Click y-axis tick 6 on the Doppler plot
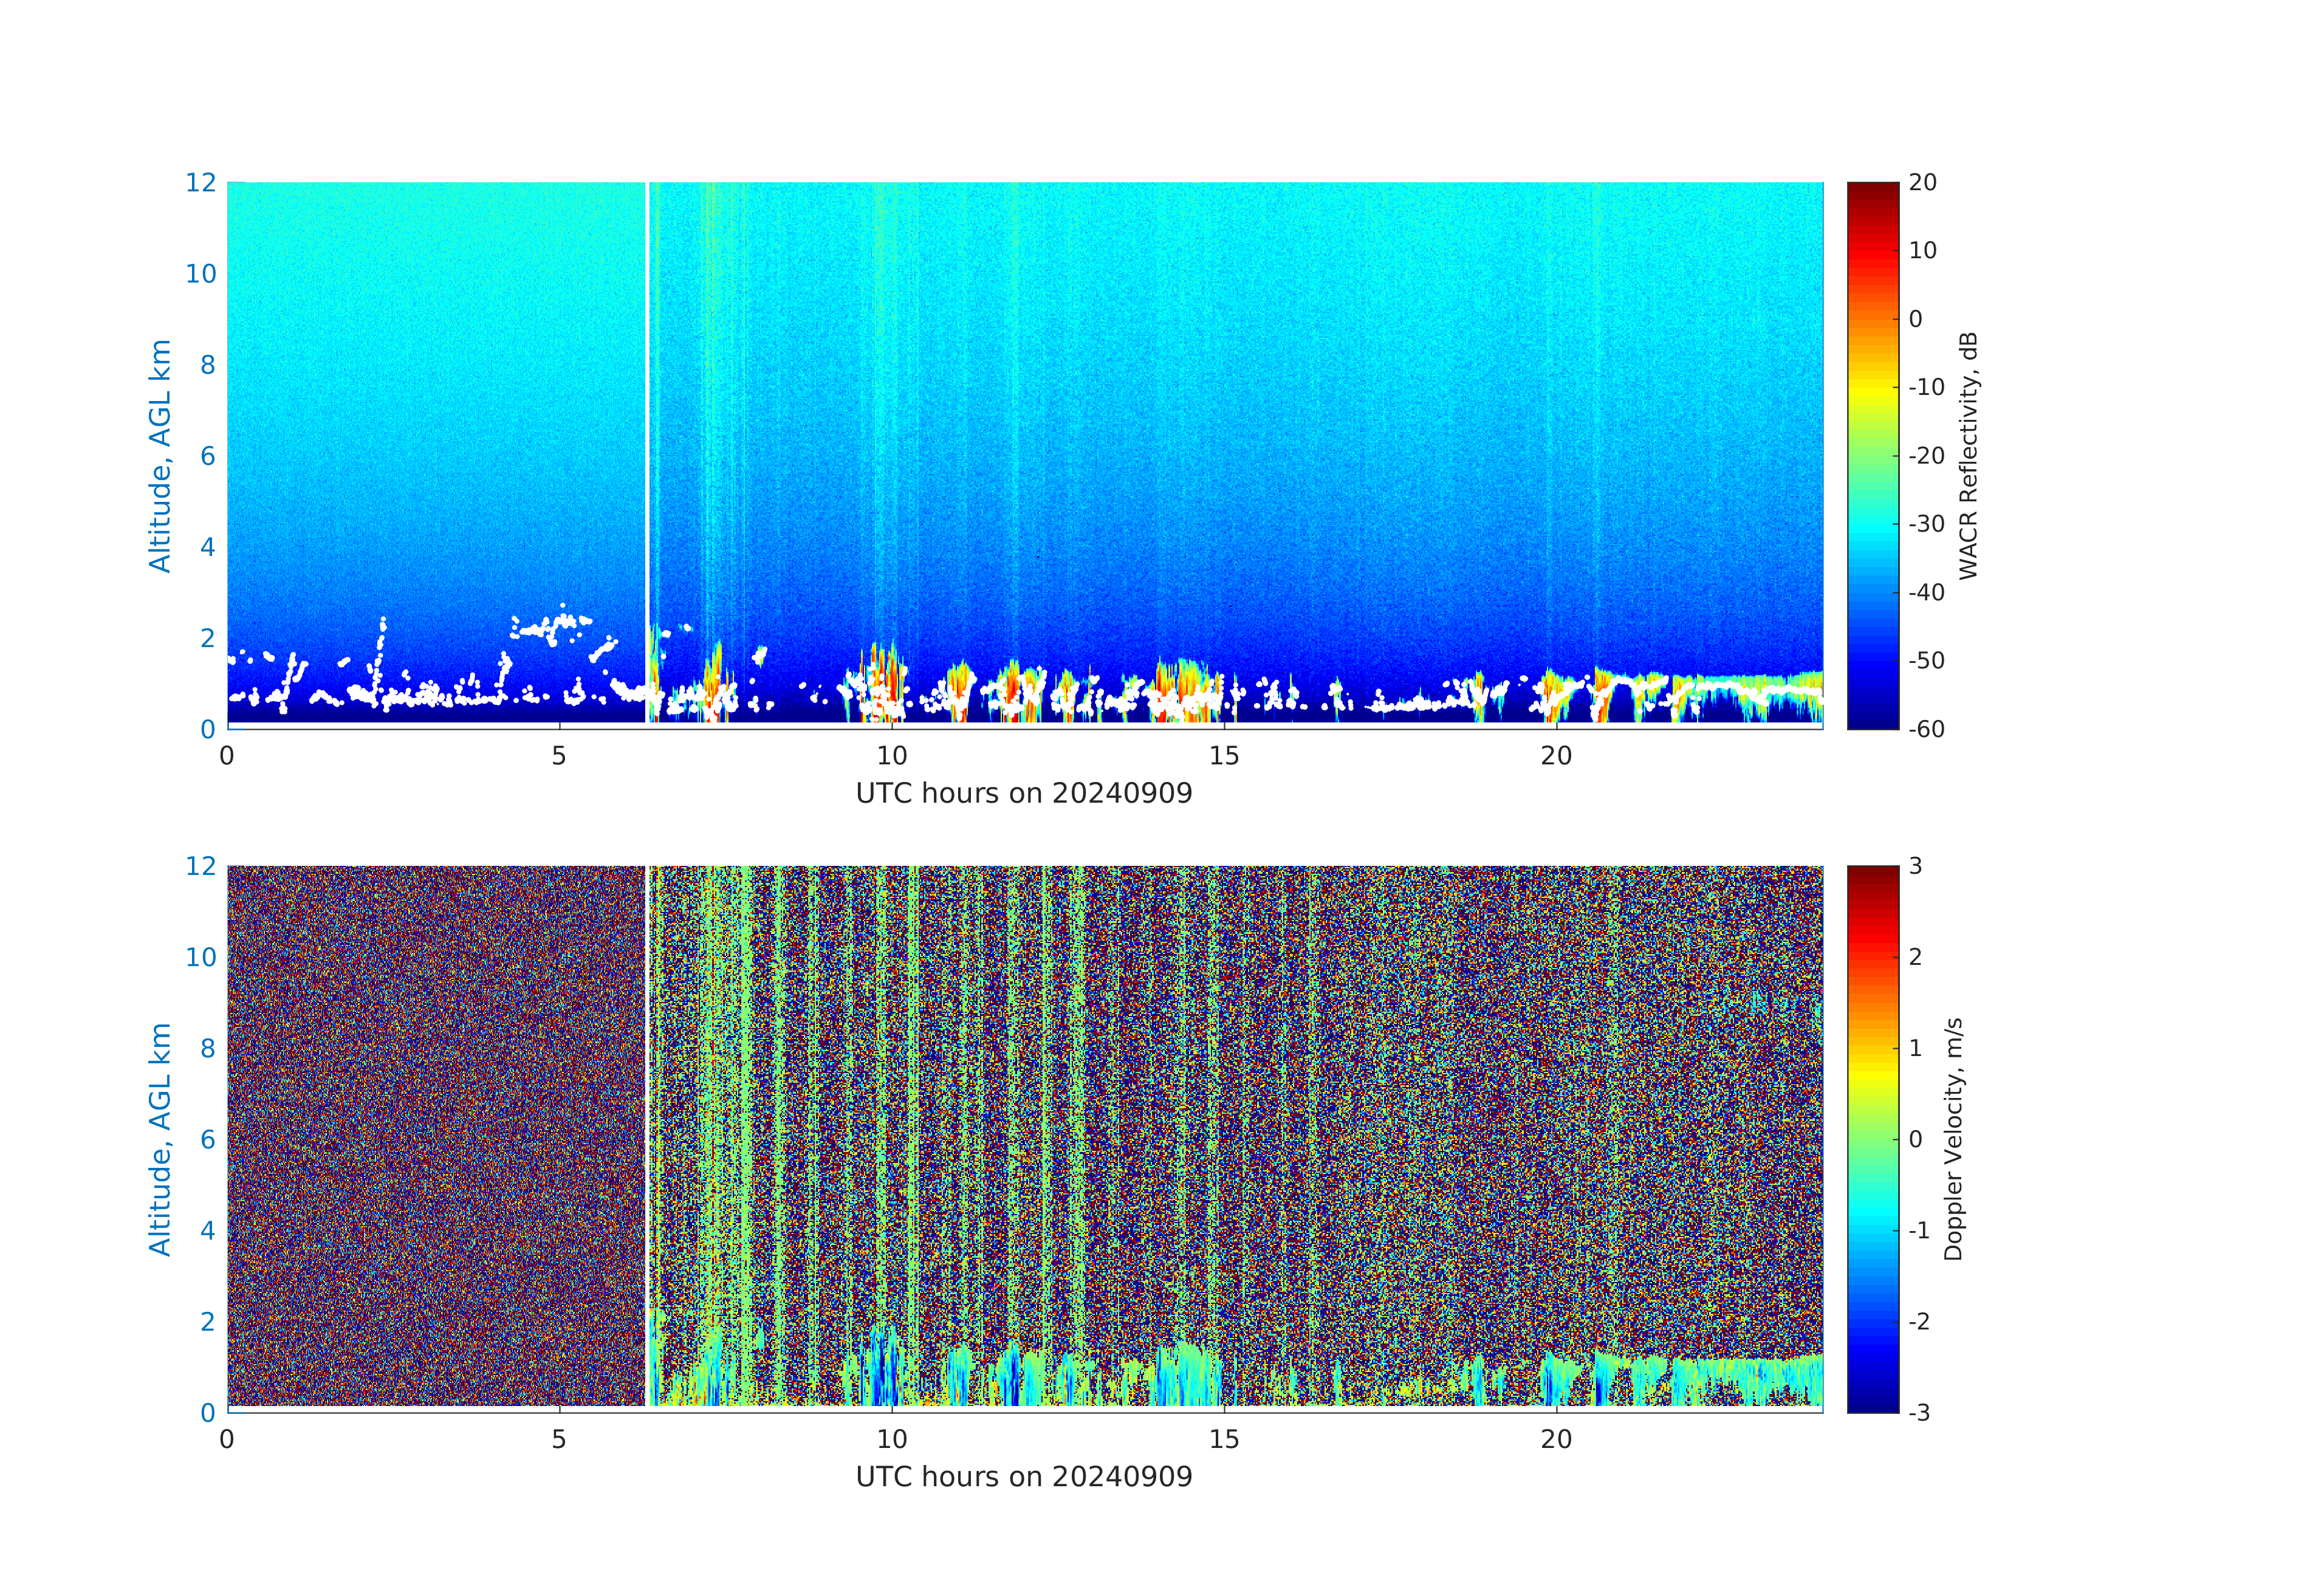The height and width of the screenshot is (1595, 2324). tap(207, 1139)
